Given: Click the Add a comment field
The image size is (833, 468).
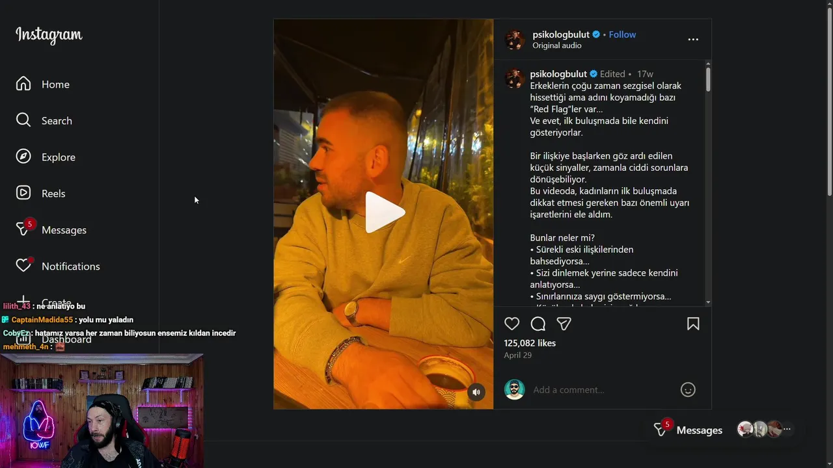Looking at the screenshot, I should pyautogui.click(x=603, y=390).
